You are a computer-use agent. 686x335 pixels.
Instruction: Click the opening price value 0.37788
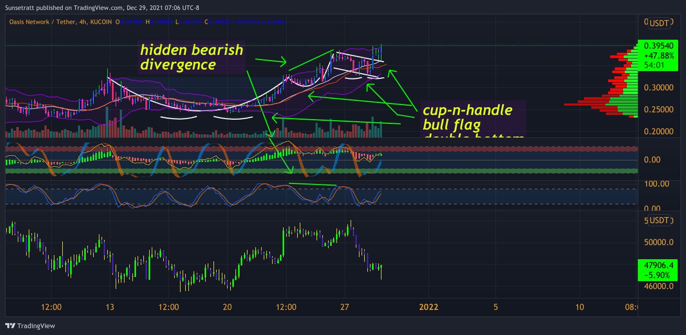tap(131, 22)
